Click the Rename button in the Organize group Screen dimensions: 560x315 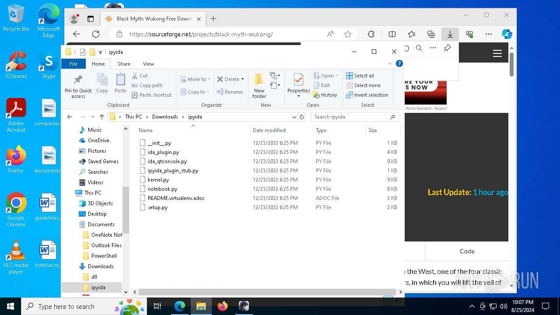pyautogui.click(x=230, y=92)
